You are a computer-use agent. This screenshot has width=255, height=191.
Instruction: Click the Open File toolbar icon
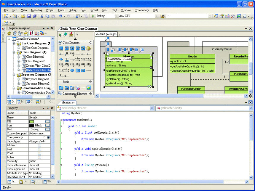[23, 16]
